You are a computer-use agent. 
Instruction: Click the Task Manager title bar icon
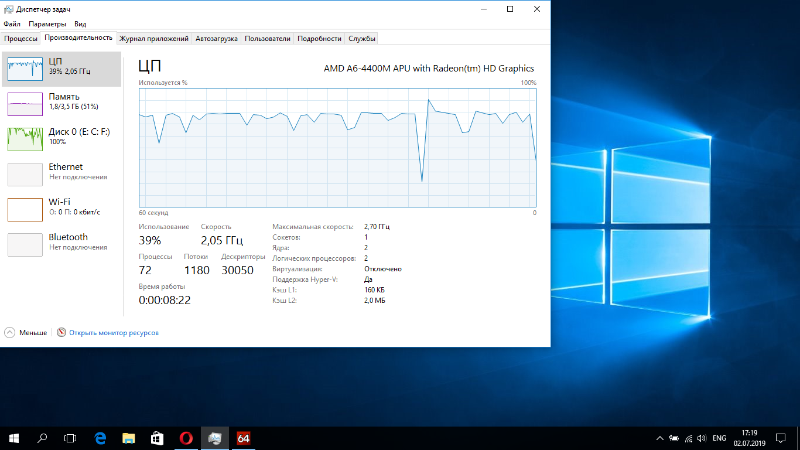[9, 9]
